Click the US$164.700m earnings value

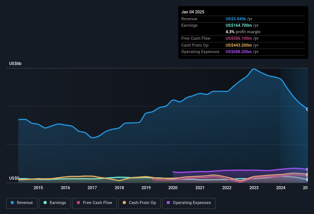(239, 25)
